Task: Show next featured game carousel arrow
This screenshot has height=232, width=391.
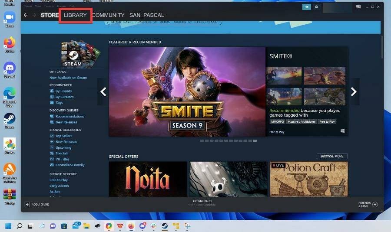Action: (x=354, y=91)
